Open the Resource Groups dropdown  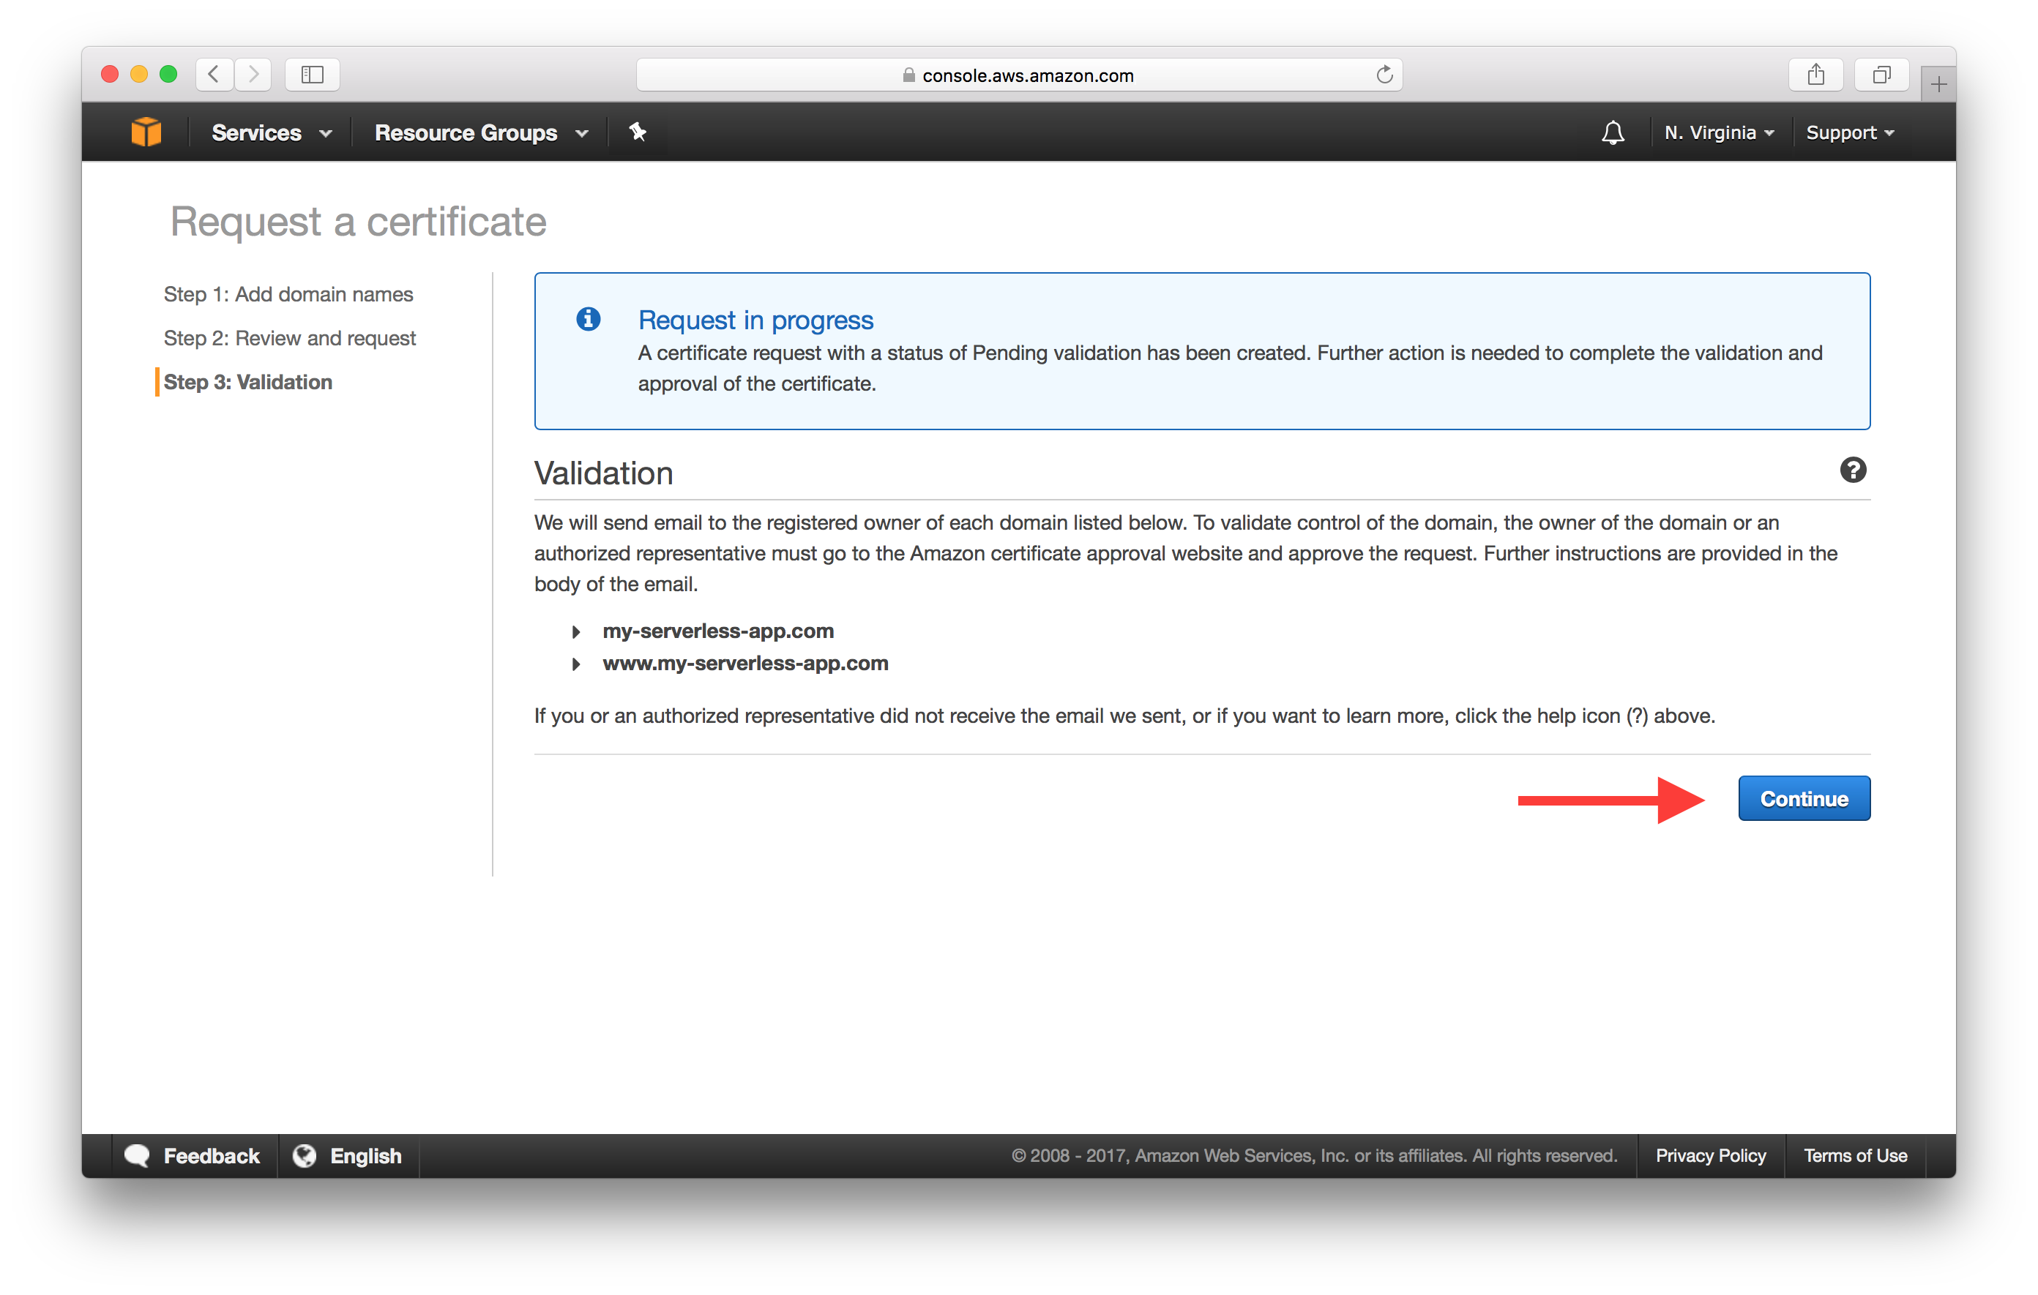point(480,133)
